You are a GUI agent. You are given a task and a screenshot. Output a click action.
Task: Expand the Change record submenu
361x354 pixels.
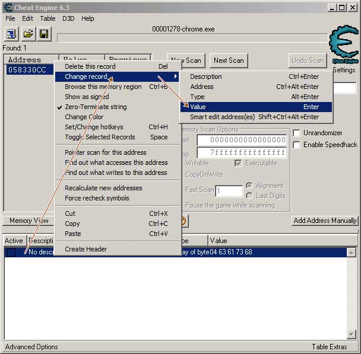[x=117, y=76]
